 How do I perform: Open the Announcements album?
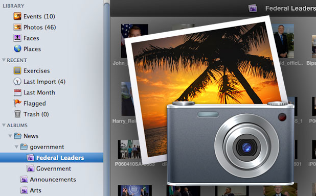(x=53, y=179)
